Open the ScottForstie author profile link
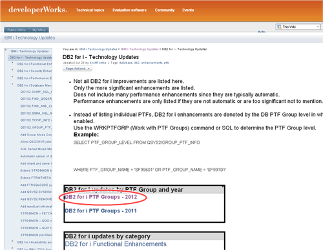This screenshot has height=250, width=323. [98, 63]
